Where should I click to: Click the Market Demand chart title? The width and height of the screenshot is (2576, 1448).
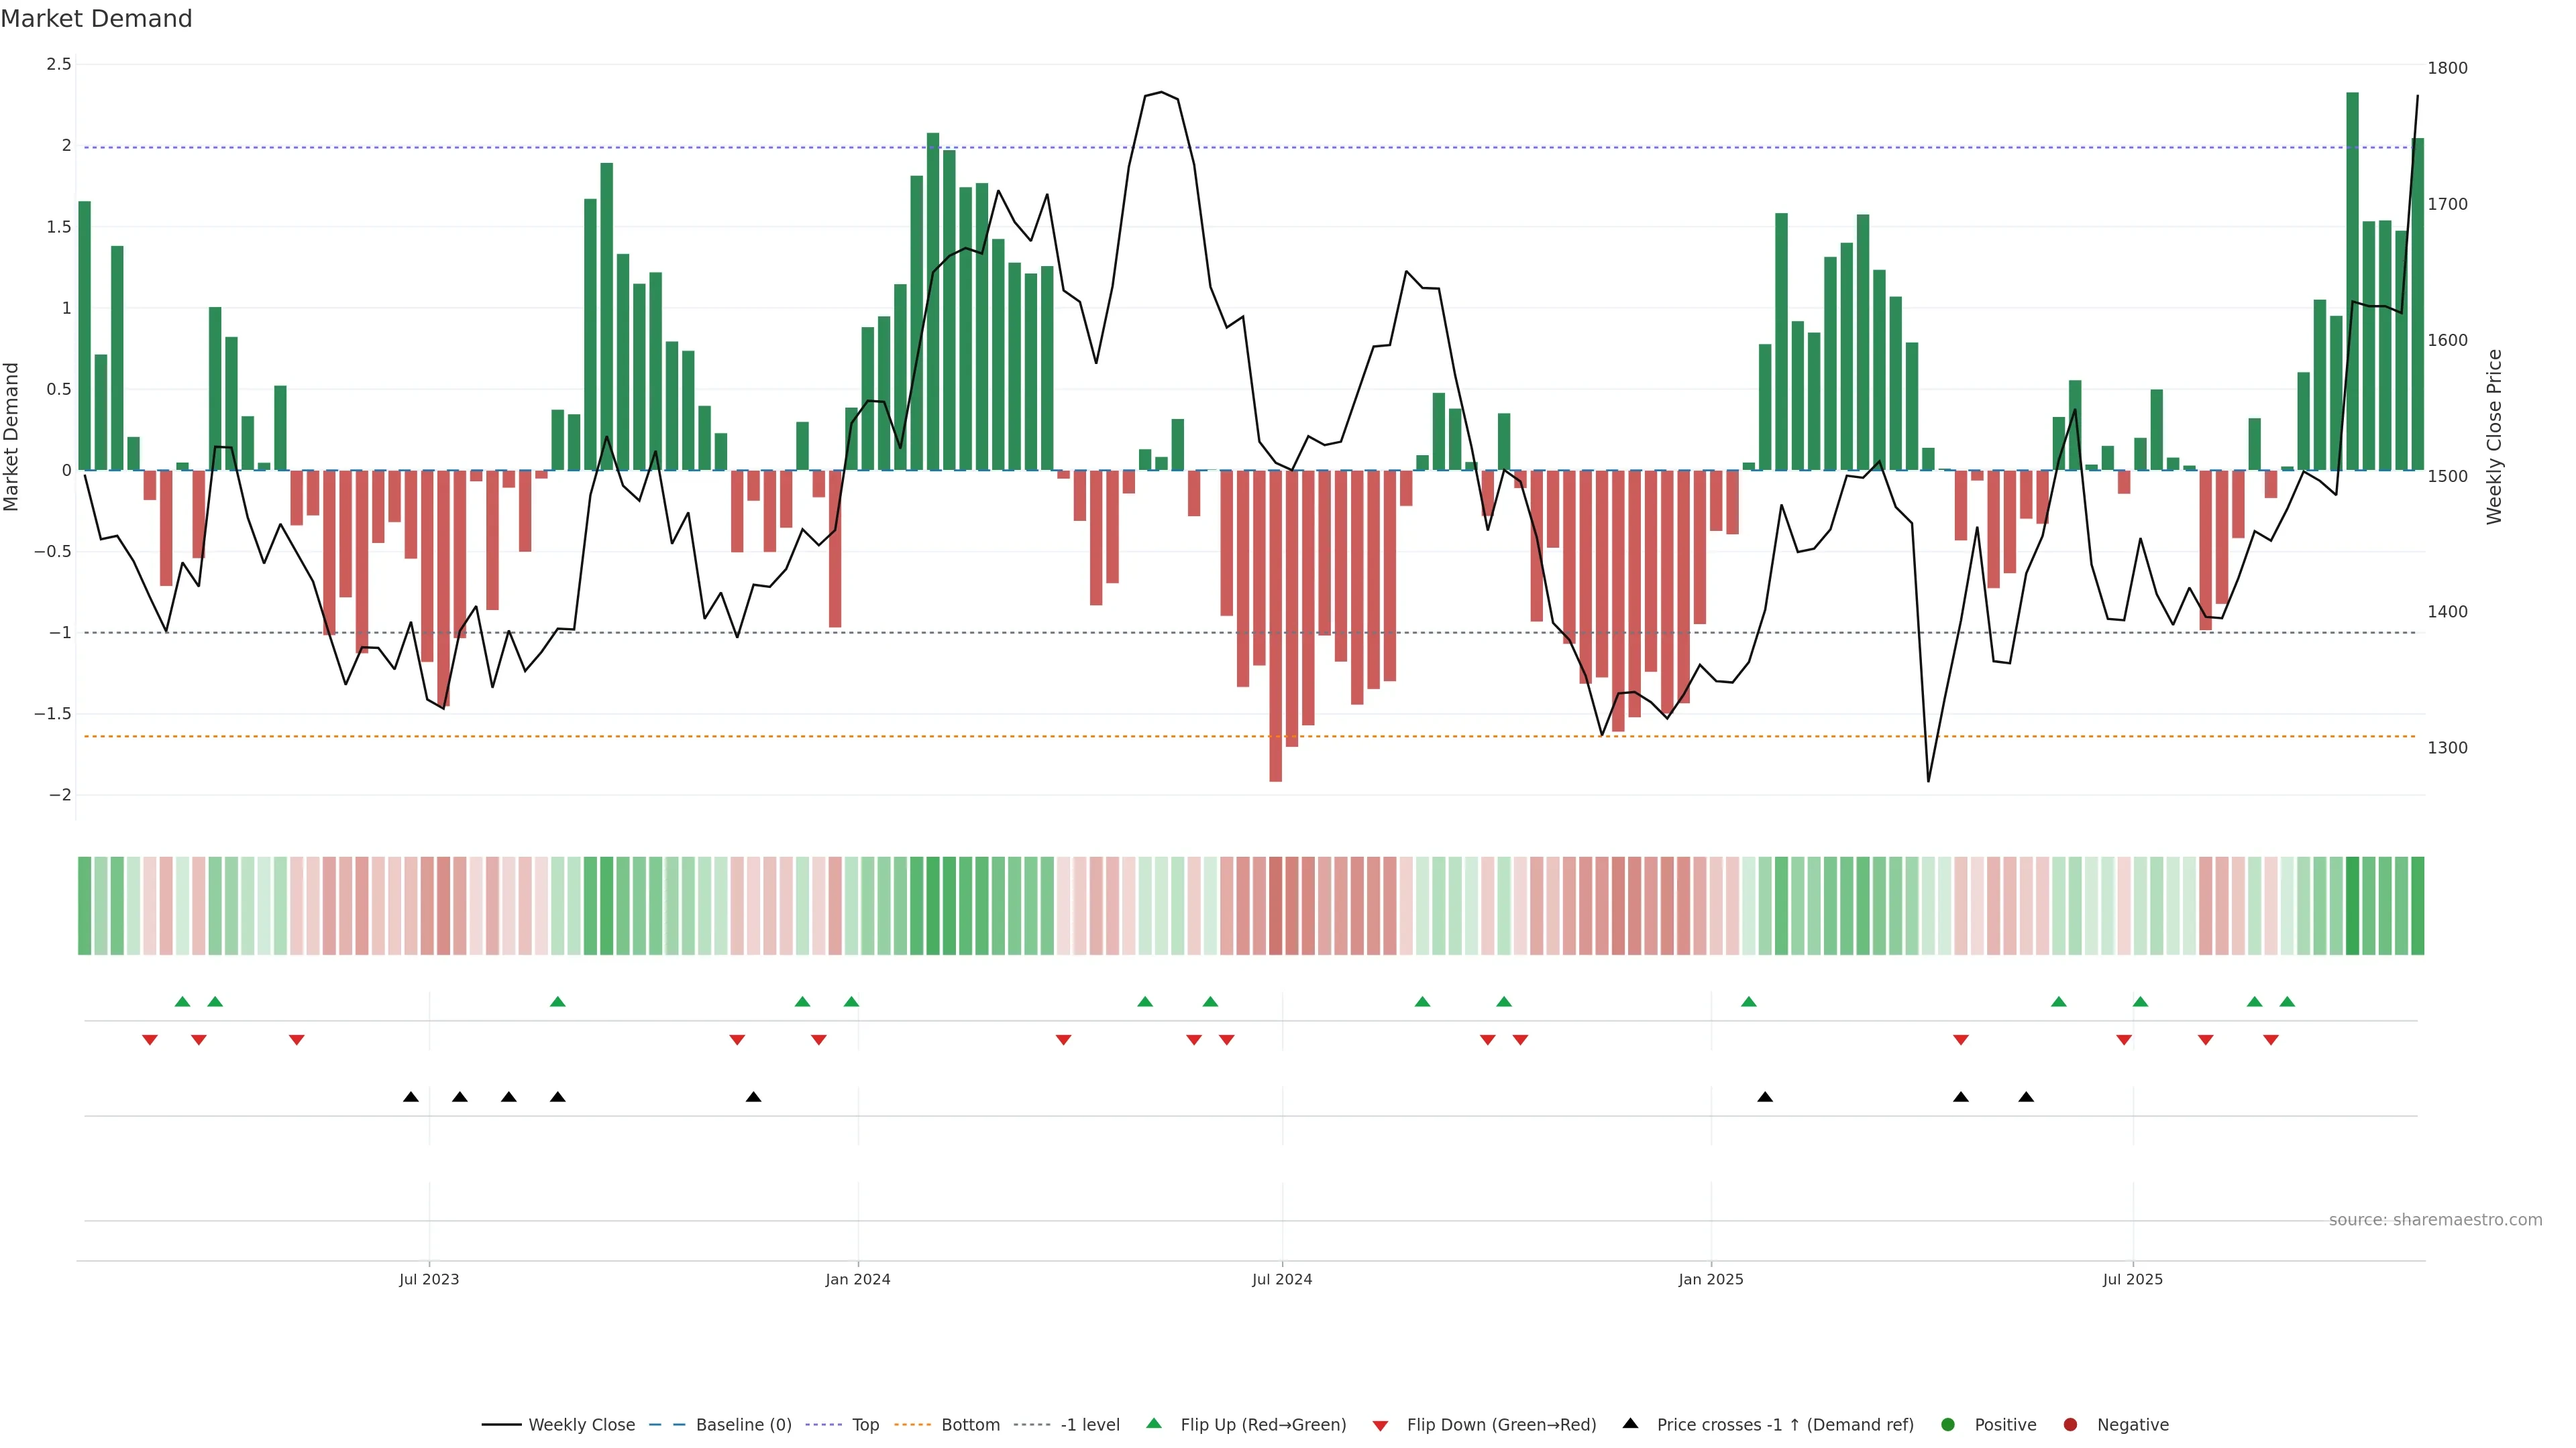tap(97, 19)
